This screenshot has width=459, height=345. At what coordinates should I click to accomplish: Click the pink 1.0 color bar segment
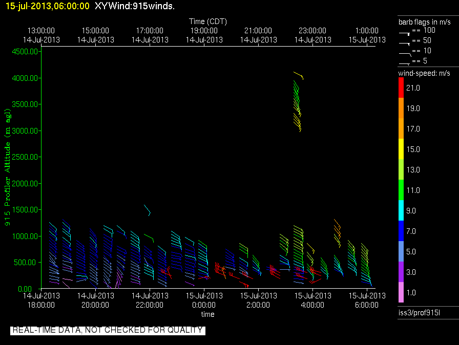tap(401, 292)
